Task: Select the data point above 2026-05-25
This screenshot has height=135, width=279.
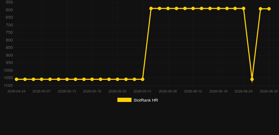Action: (x=118, y=79)
